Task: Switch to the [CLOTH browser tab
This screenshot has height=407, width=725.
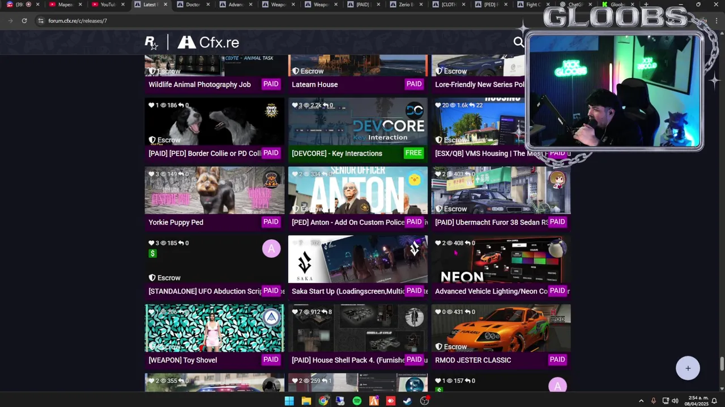Action: tap(449, 5)
